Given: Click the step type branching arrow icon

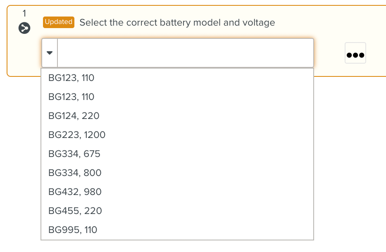Looking at the screenshot, I should coord(24,28).
